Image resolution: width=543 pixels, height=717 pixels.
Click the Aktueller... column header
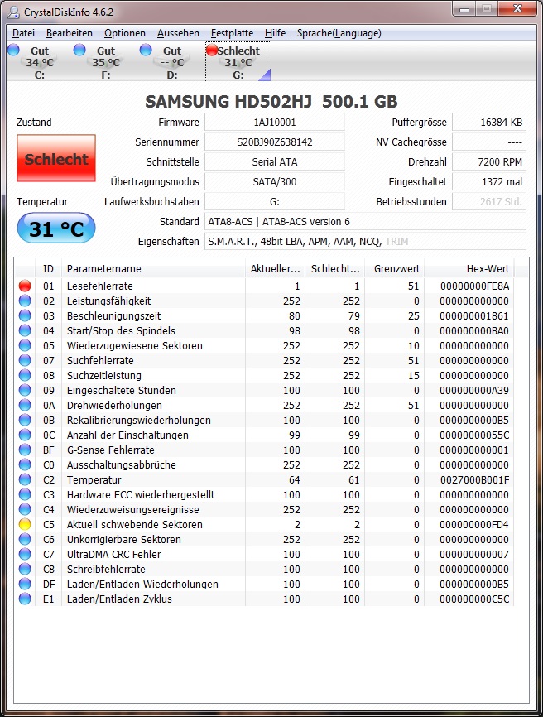(275, 269)
